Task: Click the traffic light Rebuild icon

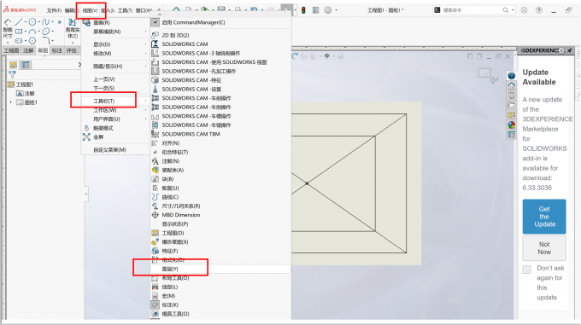Action: 303,10
